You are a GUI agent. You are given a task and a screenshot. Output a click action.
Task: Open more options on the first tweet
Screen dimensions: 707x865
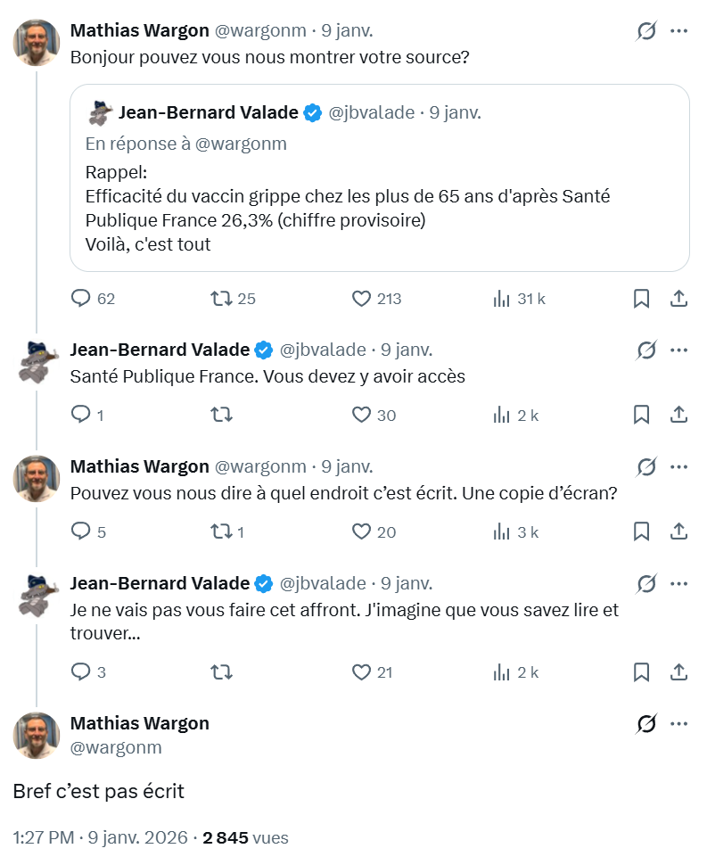pyautogui.click(x=678, y=31)
